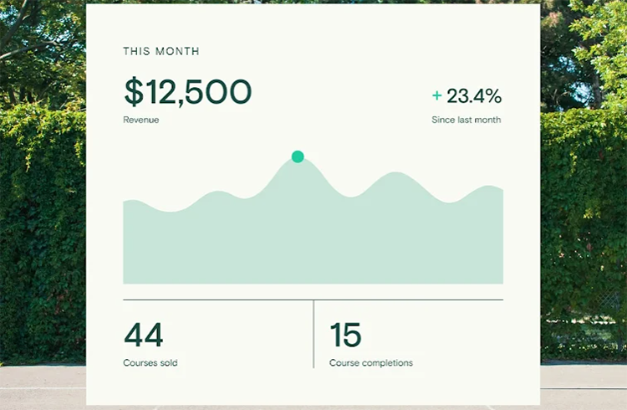Click the green plus sign icon
Viewport: 627px width, 410px height.
point(436,95)
